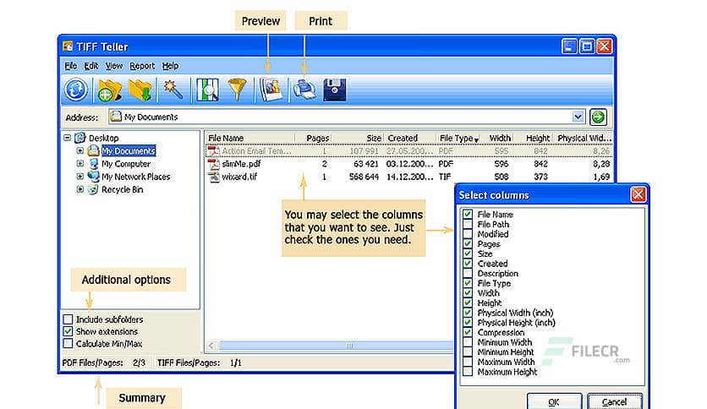
Task: Click the My Computer tree icon
Action: 93,163
